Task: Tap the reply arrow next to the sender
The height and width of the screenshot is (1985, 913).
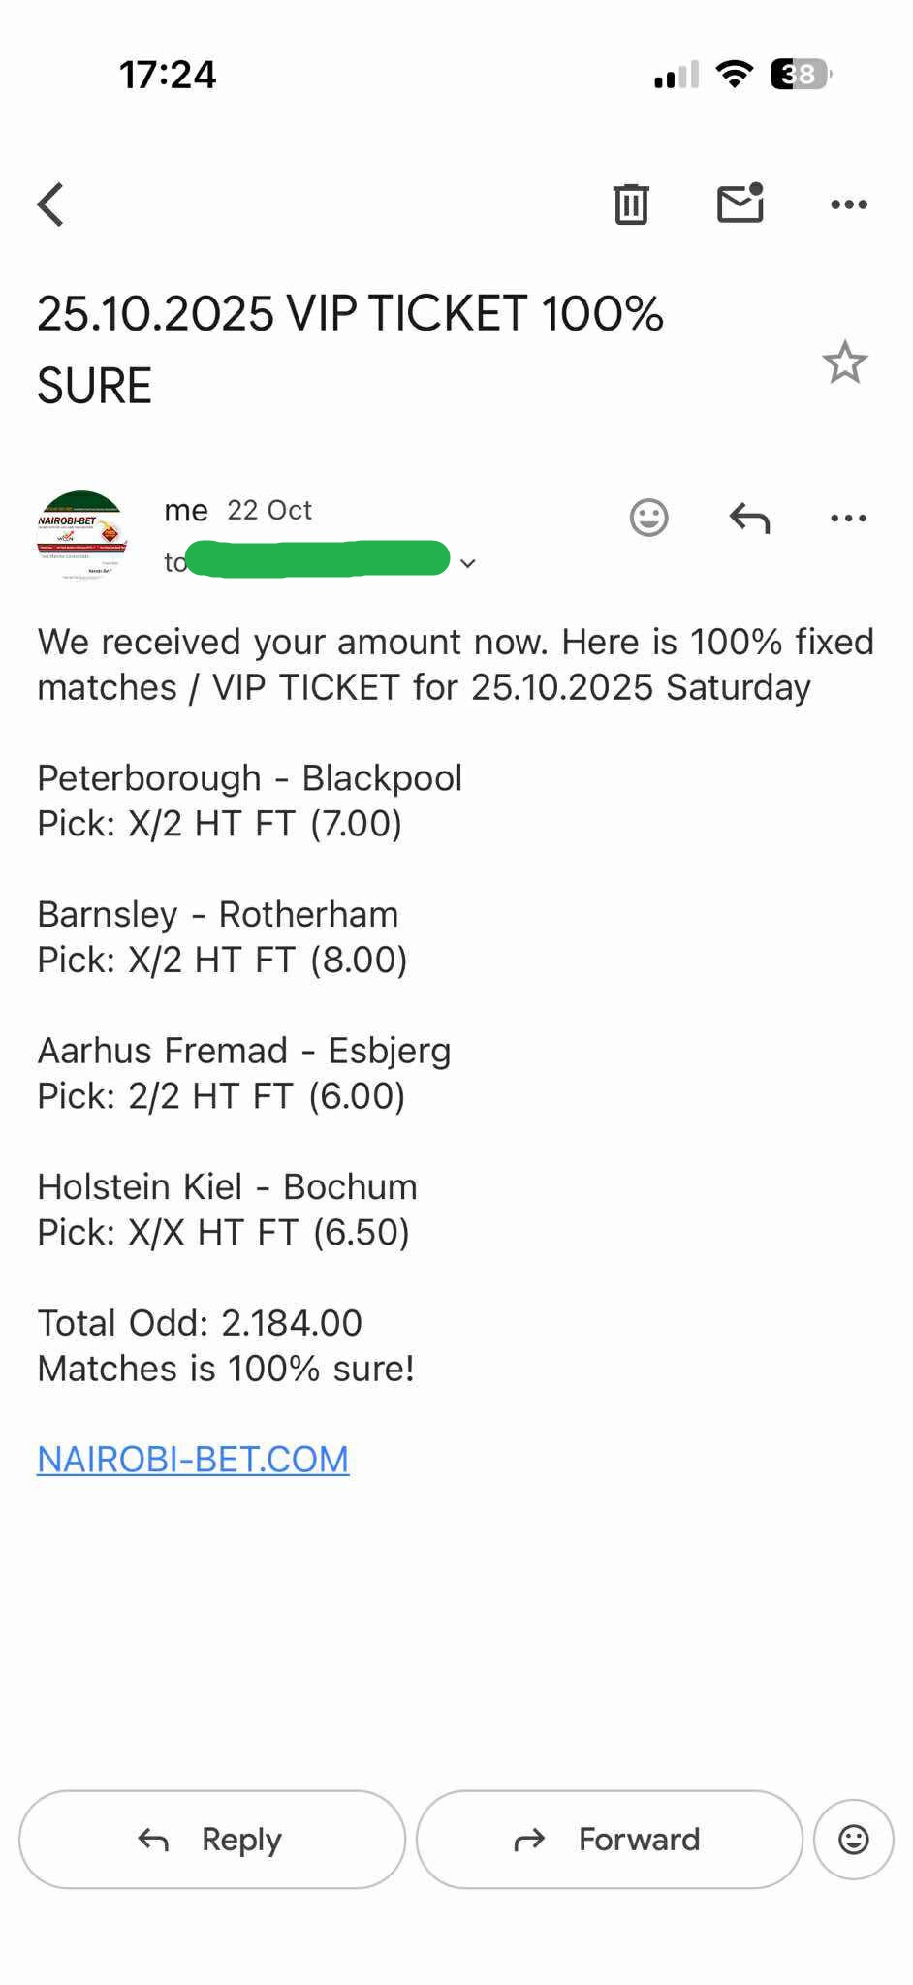Action: tap(748, 518)
